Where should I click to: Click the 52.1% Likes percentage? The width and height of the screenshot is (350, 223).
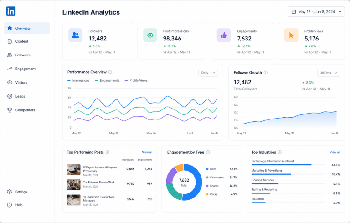[233, 169]
